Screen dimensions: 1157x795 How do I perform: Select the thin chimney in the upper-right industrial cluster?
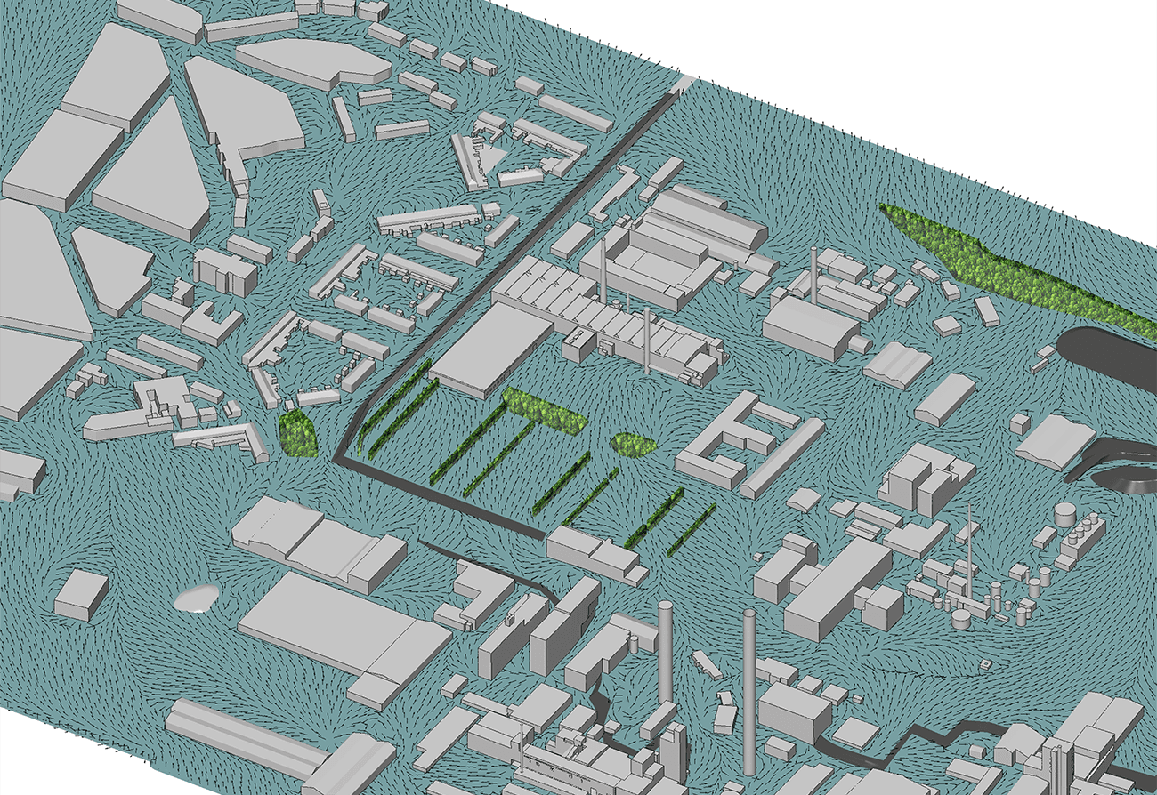813,273
